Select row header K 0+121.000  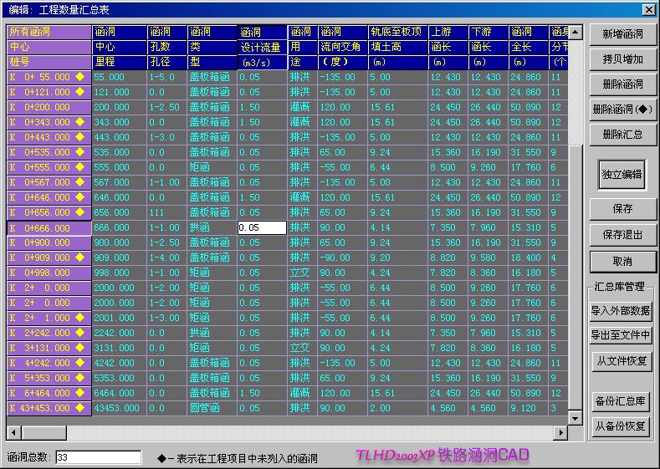coord(49,92)
